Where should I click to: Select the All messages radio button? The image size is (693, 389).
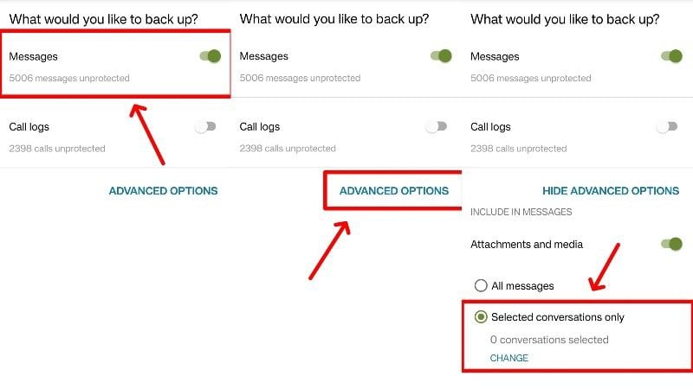[481, 285]
